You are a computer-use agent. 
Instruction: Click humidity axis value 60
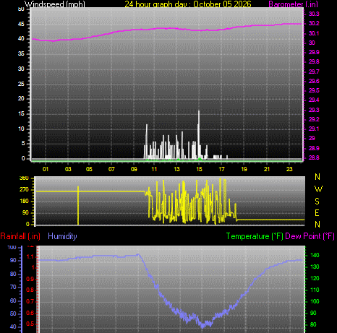click(13, 300)
